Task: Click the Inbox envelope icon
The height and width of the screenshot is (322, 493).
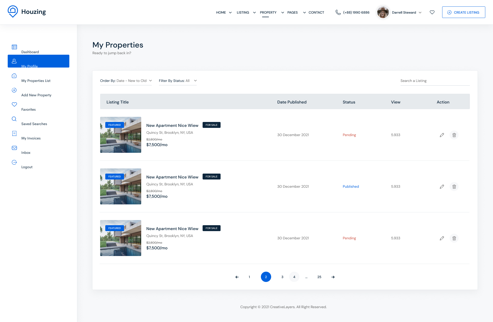Action: coord(14,148)
